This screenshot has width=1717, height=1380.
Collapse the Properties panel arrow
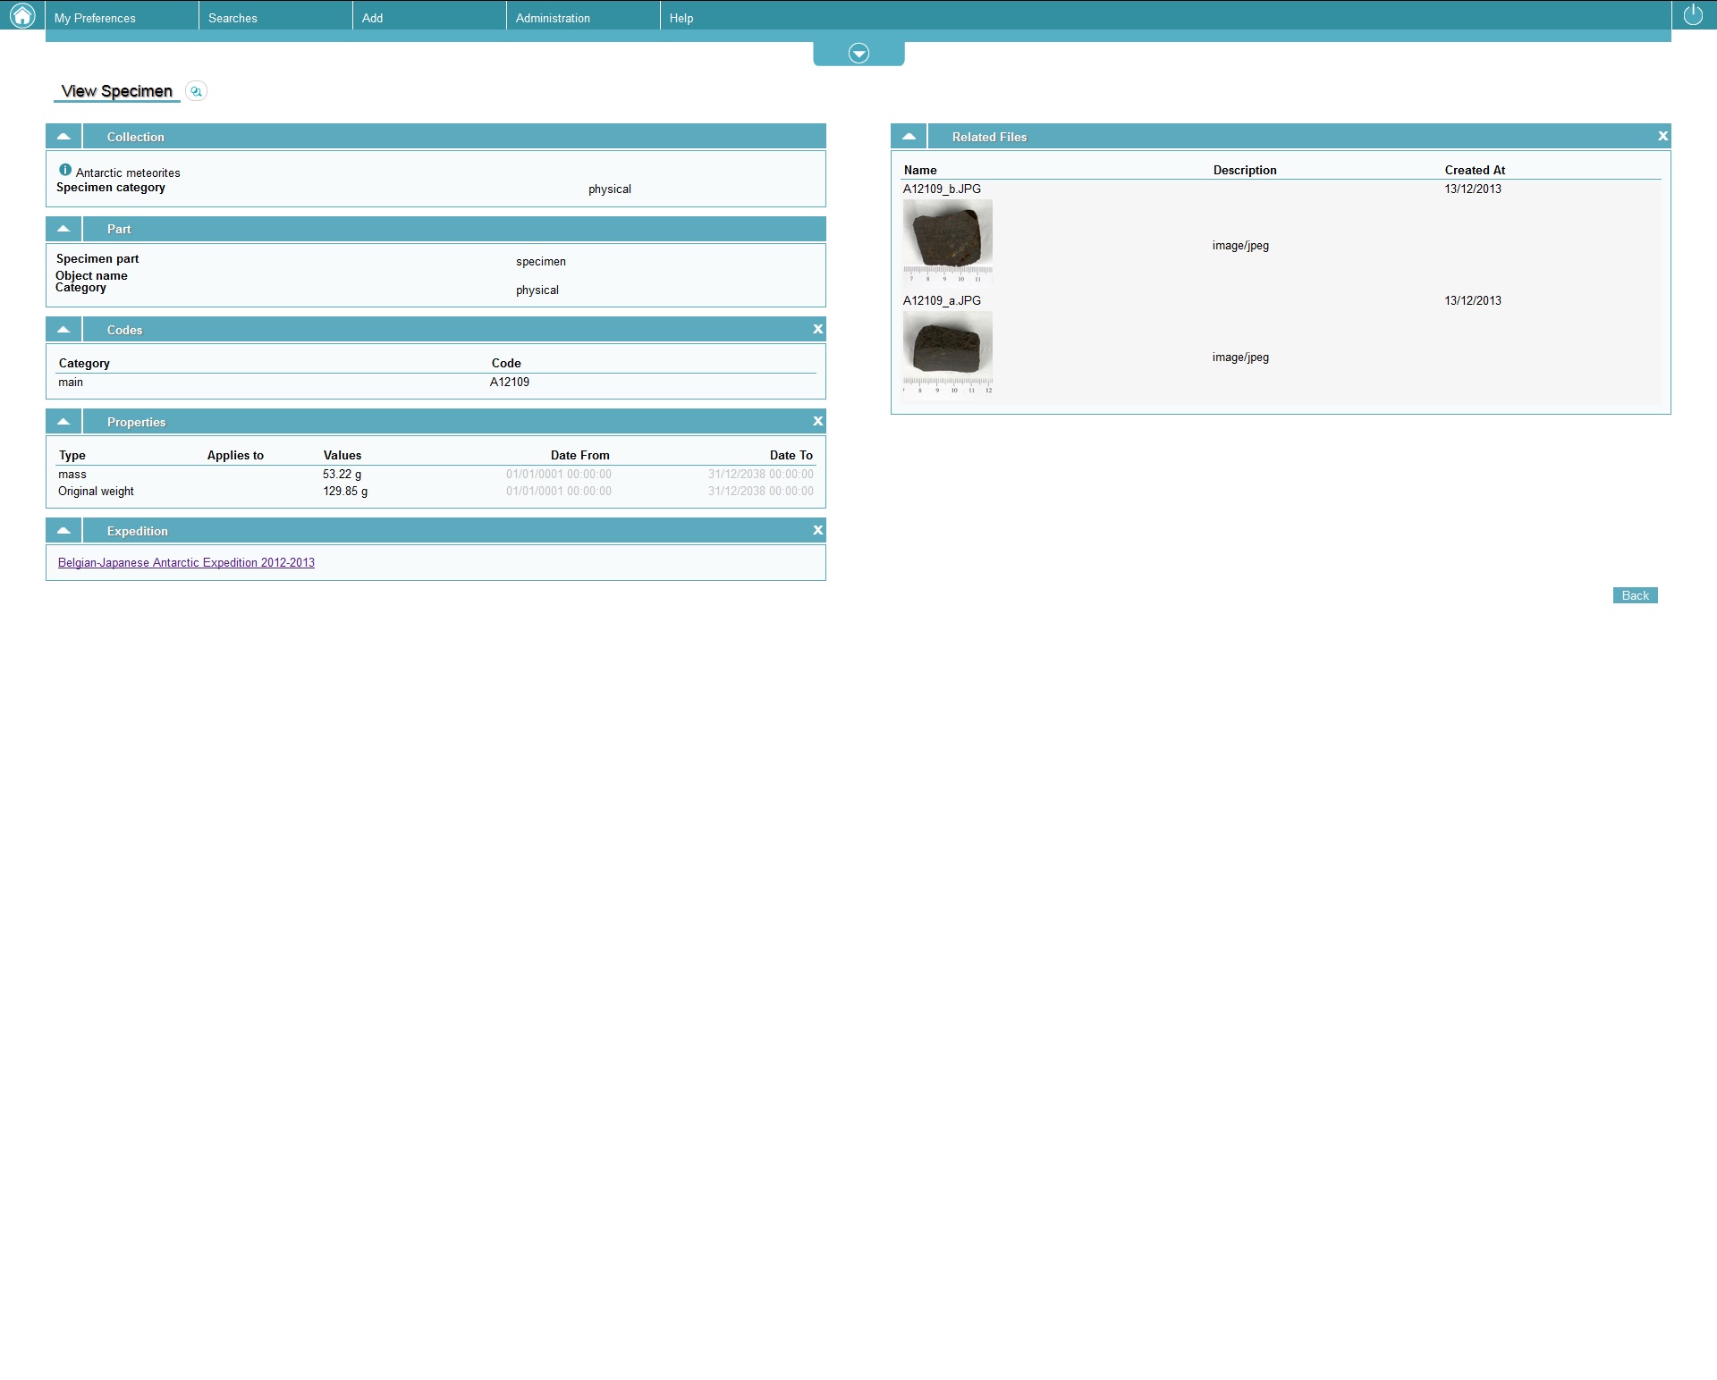(63, 422)
